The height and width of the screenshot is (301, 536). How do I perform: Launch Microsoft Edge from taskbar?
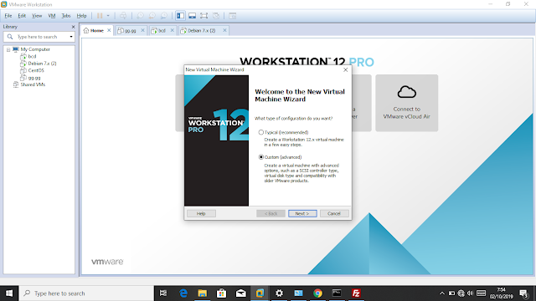click(x=183, y=293)
